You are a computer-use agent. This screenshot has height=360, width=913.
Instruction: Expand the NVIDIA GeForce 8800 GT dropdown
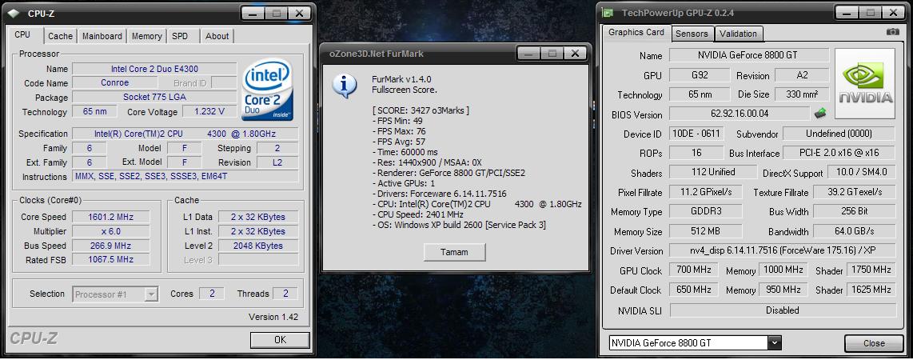774,343
